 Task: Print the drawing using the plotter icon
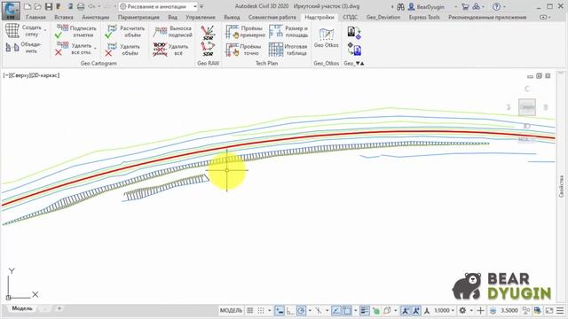pyautogui.click(x=81, y=6)
